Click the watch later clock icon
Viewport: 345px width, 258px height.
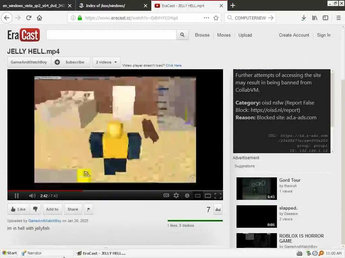tap(187, 196)
